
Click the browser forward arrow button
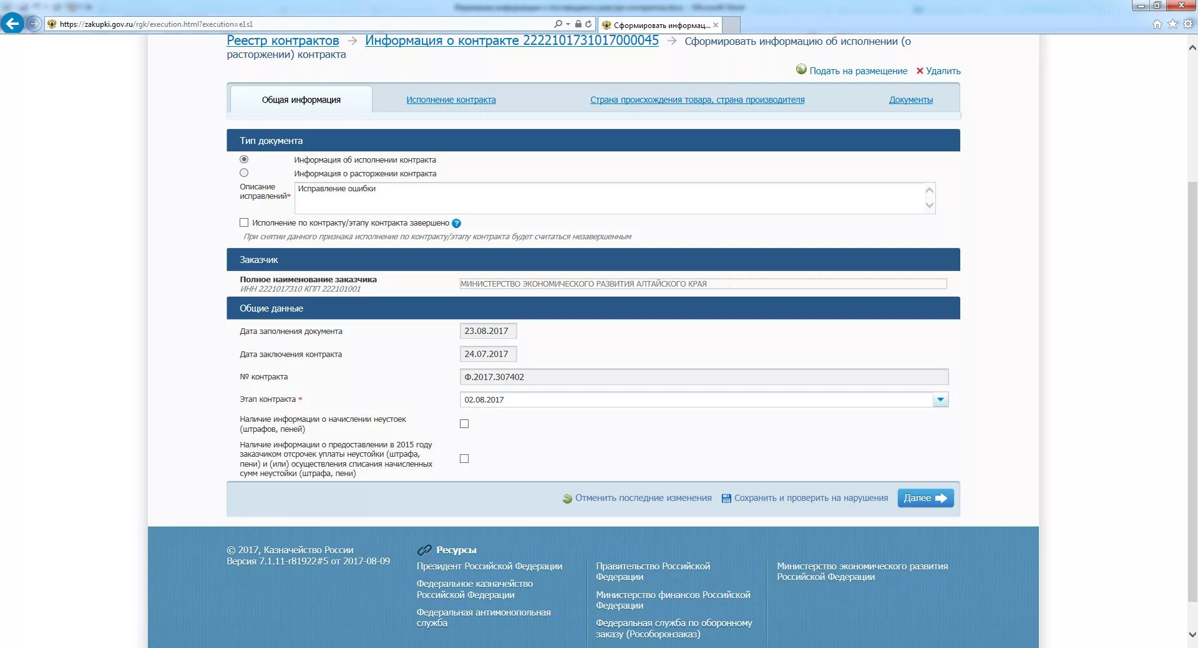(x=34, y=24)
